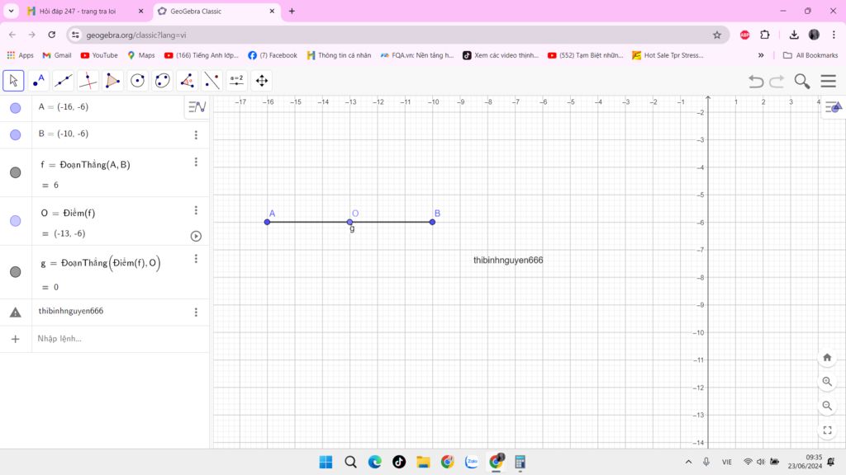Open the GeoGebra main hamburger menu
The width and height of the screenshot is (846, 475).
(x=828, y=81)
